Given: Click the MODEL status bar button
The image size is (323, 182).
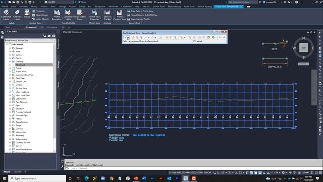Looking at the screenshot, I should click(x=208, y=173).
